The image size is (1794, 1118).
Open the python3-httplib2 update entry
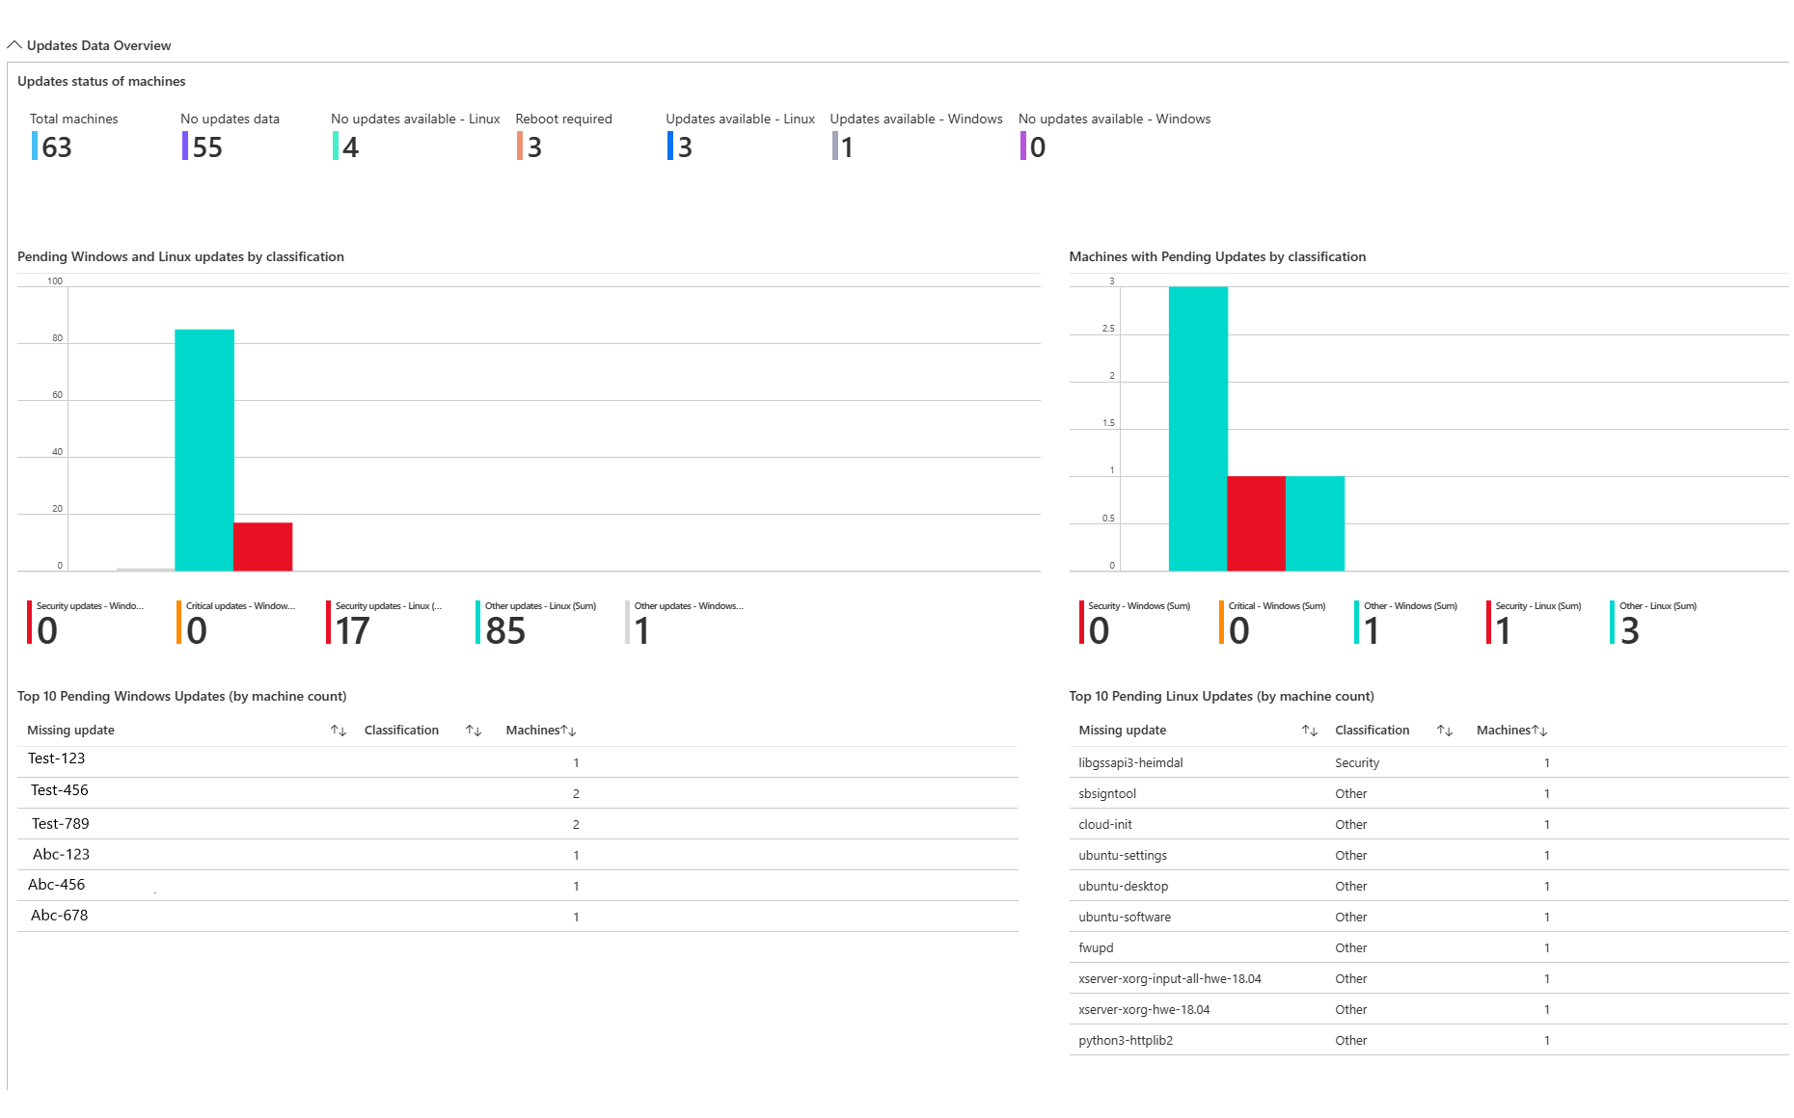(1126, 1040)
